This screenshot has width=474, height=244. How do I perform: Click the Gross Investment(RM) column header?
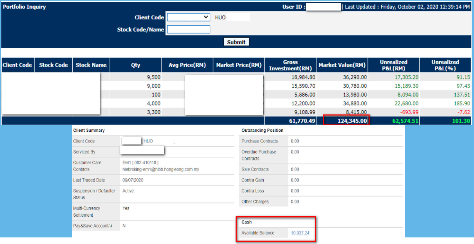click(x=290, y=65)
